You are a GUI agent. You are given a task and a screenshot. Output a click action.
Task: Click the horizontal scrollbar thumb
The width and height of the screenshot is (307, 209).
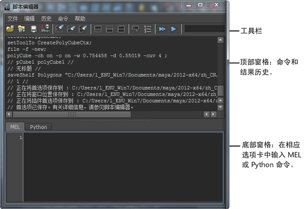[x=72, y=114]
